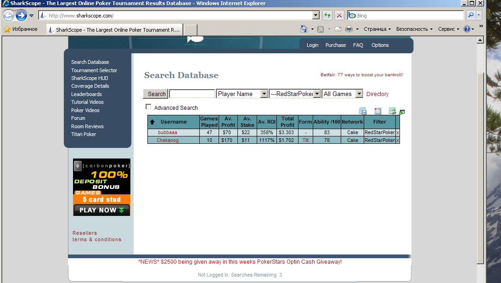Click the SharkScope favicon in the address bar

(43, 15)
